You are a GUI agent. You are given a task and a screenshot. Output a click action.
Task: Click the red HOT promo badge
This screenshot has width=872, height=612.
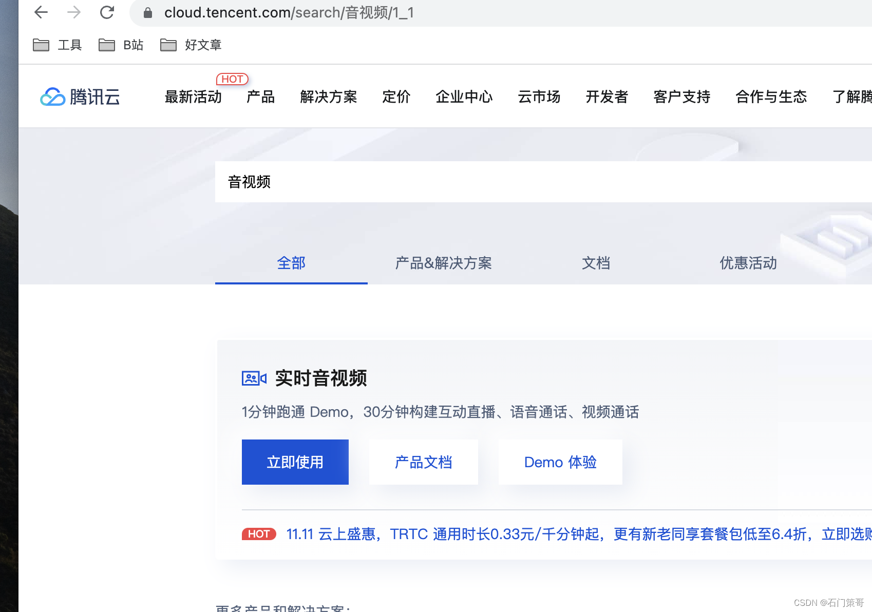click(259, 534)
